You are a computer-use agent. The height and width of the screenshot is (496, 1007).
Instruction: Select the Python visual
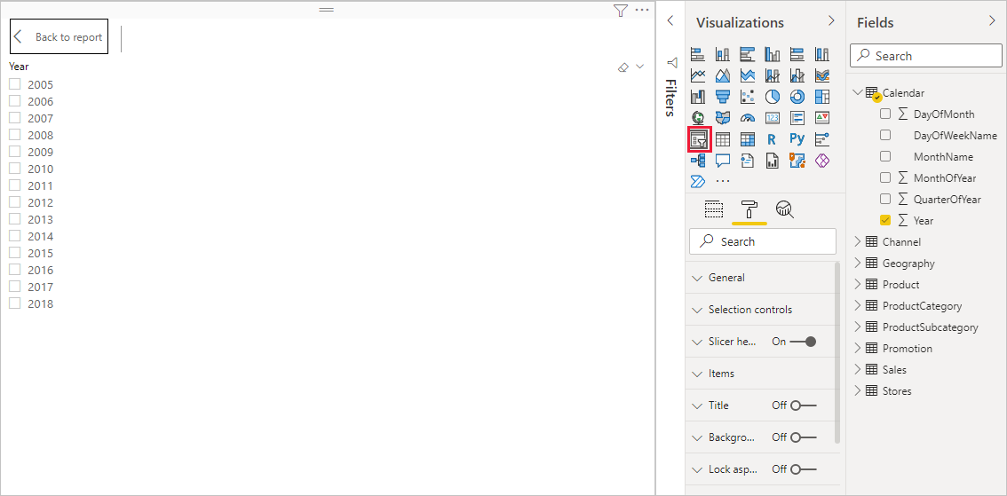coord(797,139)
